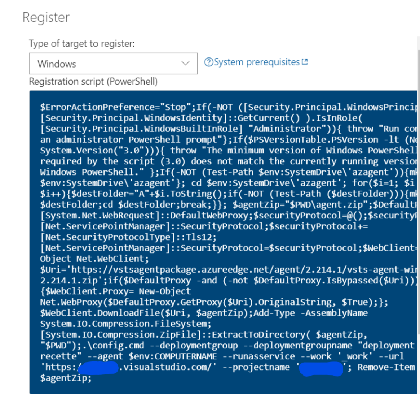Click the Net.WebProxy line in the script

(x=214, y=302)
